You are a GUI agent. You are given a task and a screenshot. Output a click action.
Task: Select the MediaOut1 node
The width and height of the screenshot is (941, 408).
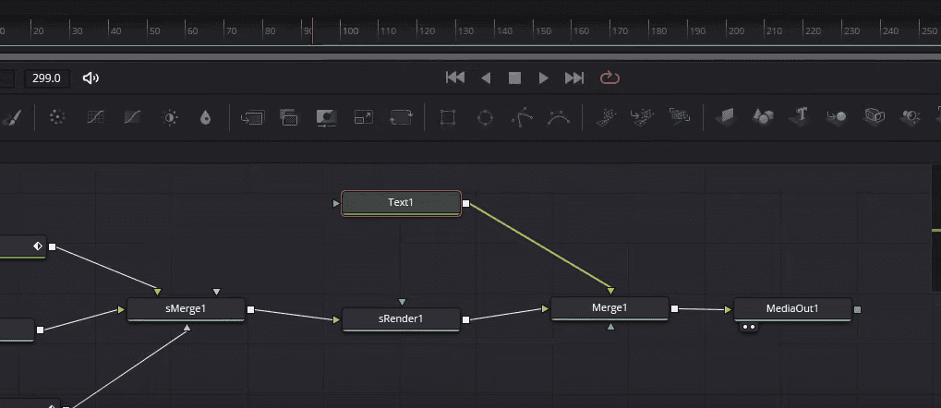pos(792,309)
